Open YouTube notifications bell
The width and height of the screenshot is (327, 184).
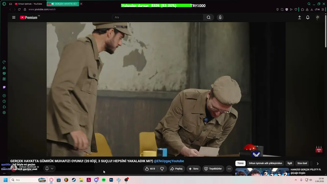(308, 17)
